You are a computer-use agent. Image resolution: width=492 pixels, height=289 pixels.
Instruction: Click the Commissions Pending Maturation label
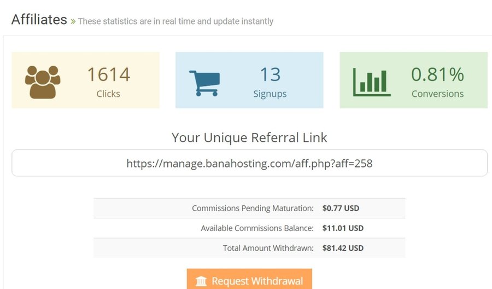coord(253,209)
